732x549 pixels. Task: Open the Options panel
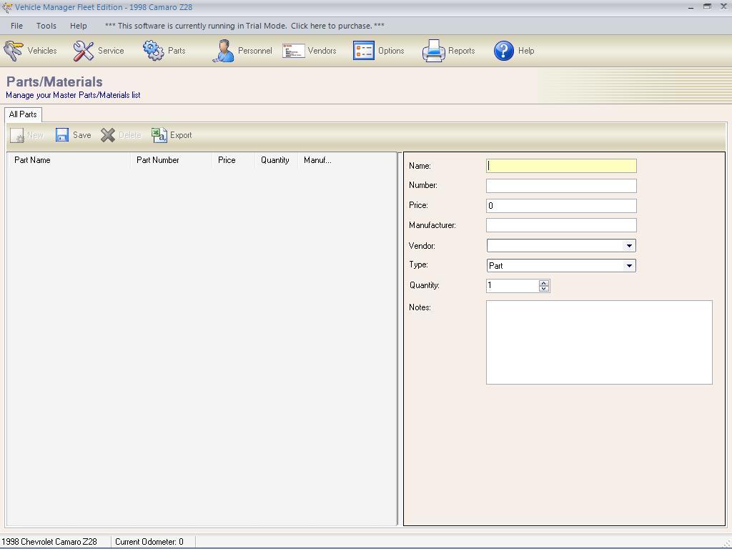(x=379, y=50)
